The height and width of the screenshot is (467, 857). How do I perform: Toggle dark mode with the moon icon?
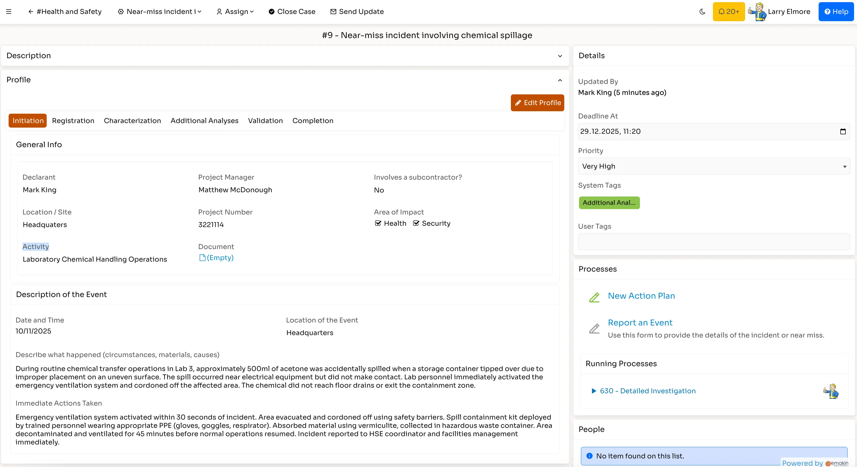pyautogui.click(x=702, y=11)
